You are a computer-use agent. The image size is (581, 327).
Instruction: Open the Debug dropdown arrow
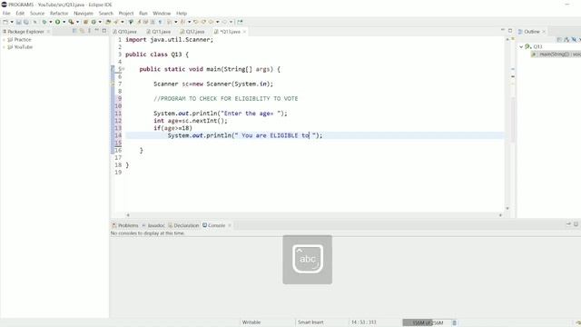[x=51, y=22]
